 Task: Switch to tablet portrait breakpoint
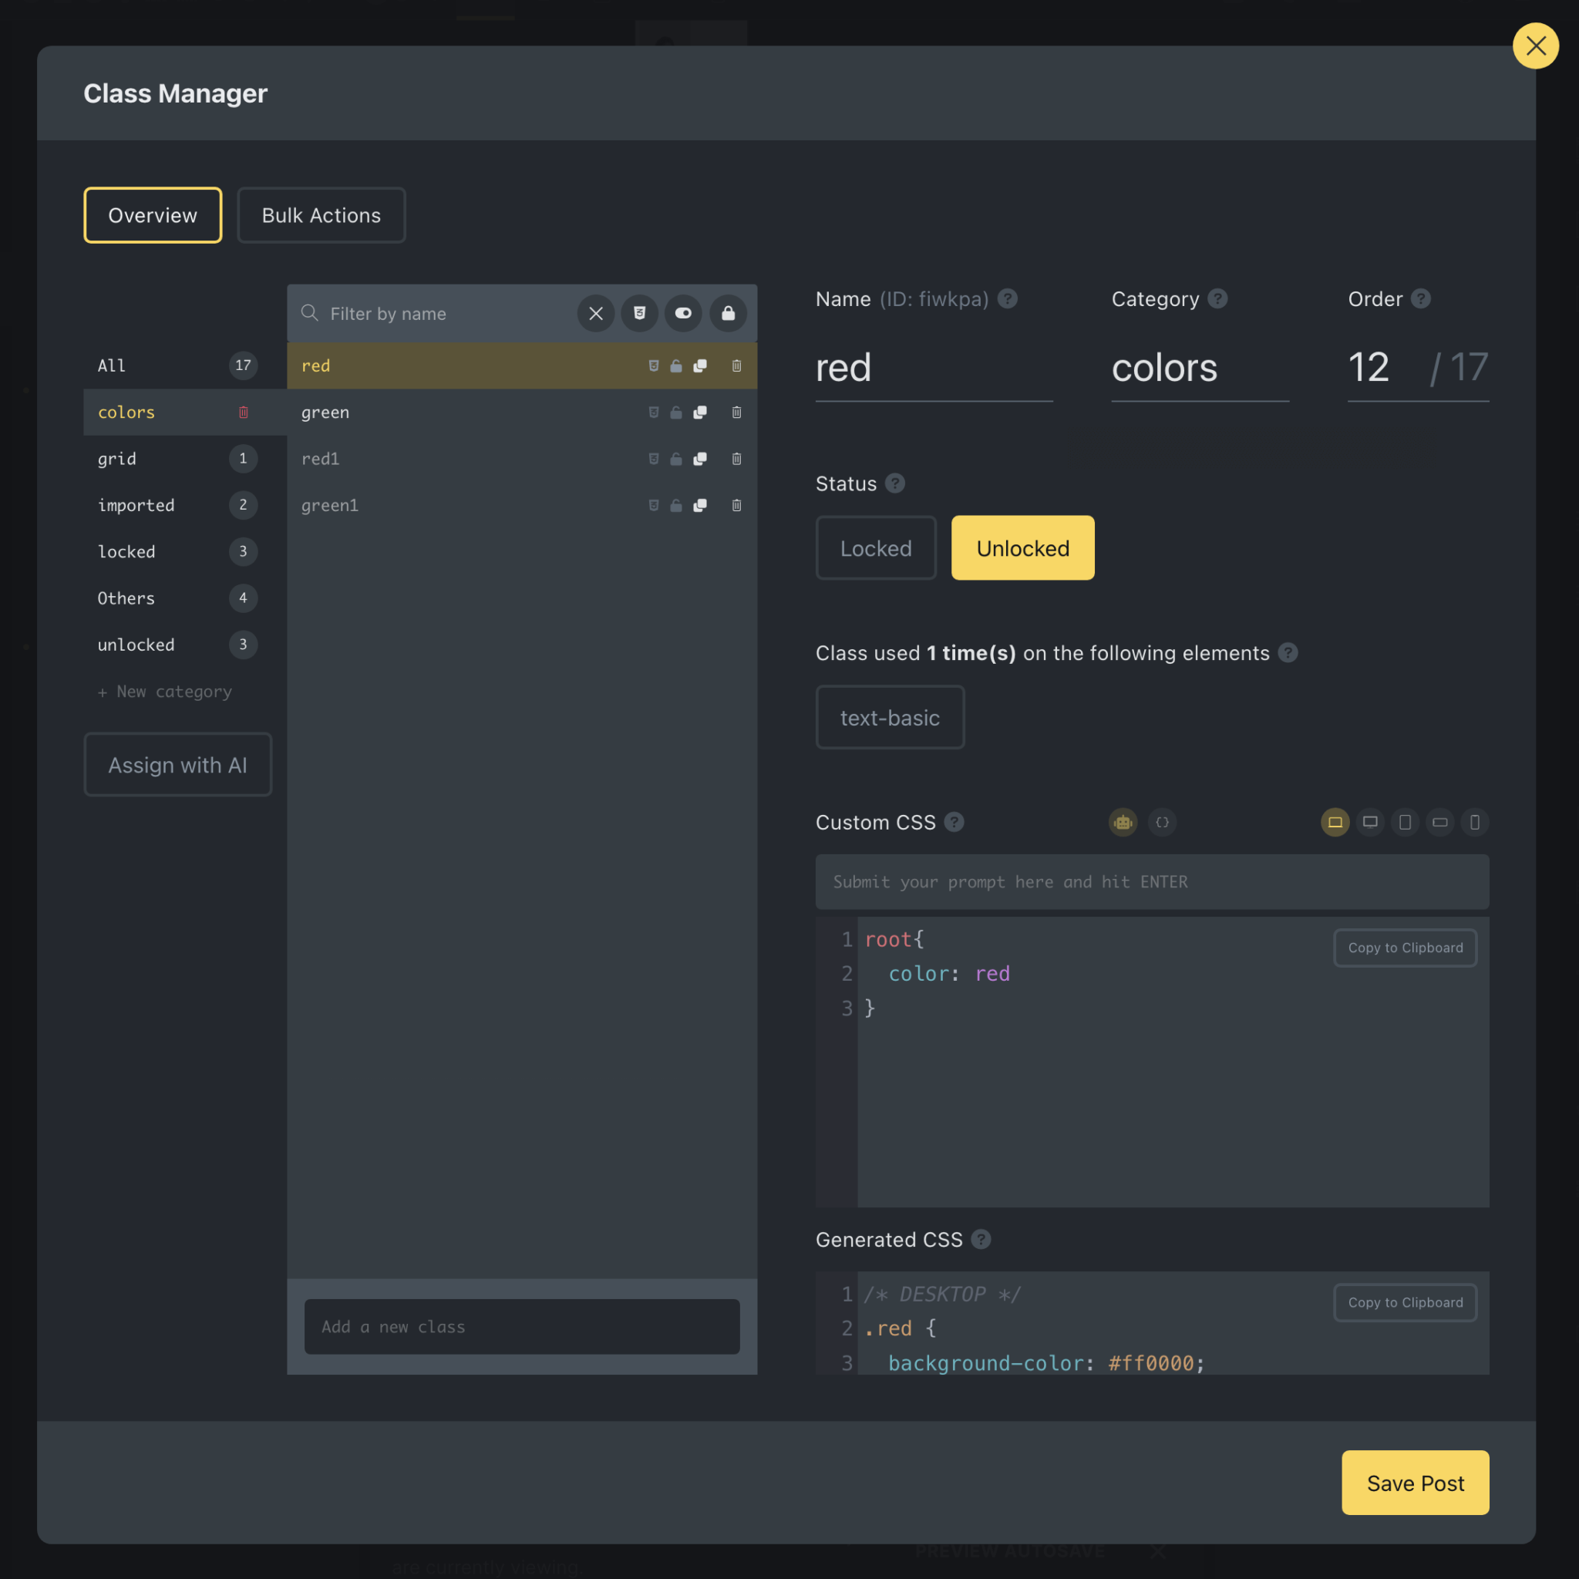point(1405,822)
